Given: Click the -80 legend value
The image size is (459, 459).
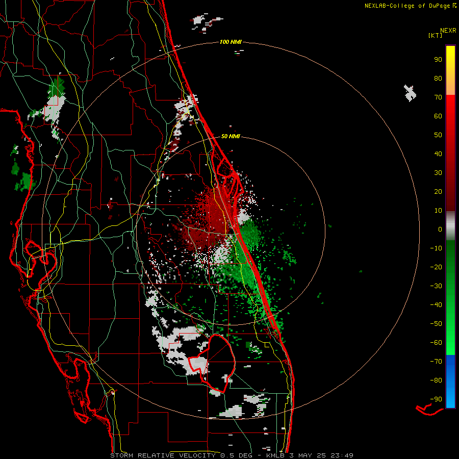Looking at the screenshot, I should [x=436, y=380].
